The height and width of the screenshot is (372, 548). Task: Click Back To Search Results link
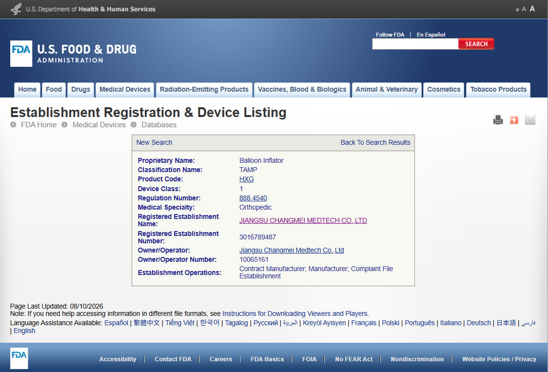[375, 142]
